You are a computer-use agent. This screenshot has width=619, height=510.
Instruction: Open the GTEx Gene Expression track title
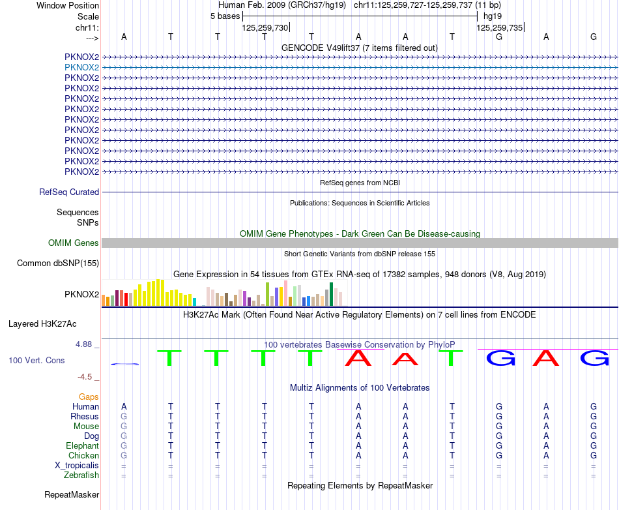(x=360, y=274)
